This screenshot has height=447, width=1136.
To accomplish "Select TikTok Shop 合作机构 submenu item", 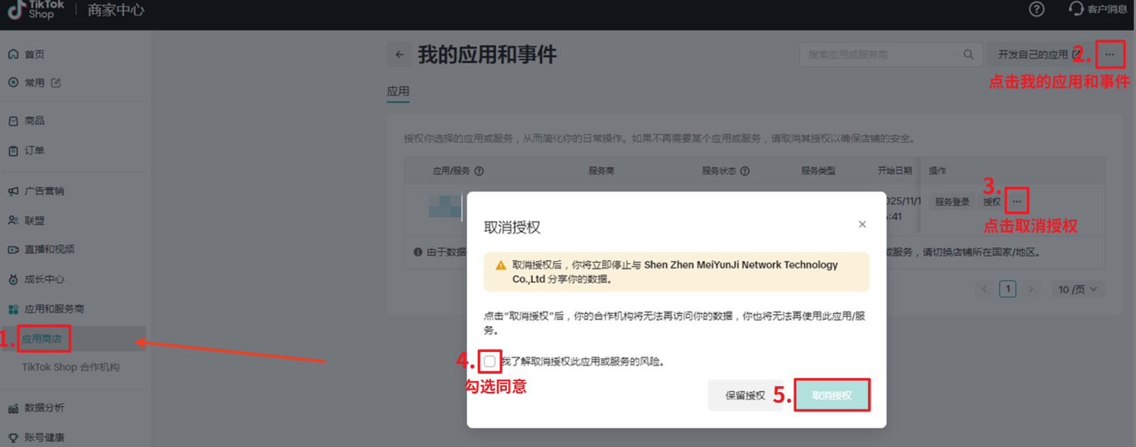I will (x=70, y=367).
